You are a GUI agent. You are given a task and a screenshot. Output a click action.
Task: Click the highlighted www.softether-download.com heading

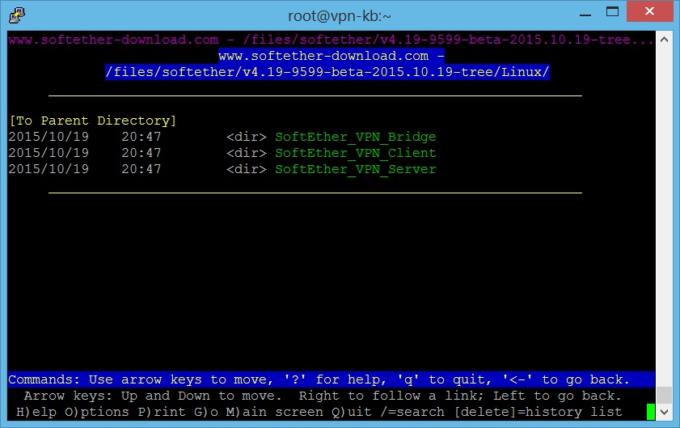coord(332,56)
